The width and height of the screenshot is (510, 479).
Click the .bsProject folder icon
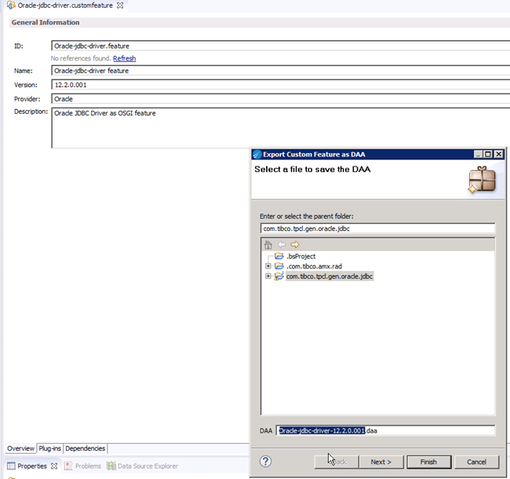click(279, 256)
